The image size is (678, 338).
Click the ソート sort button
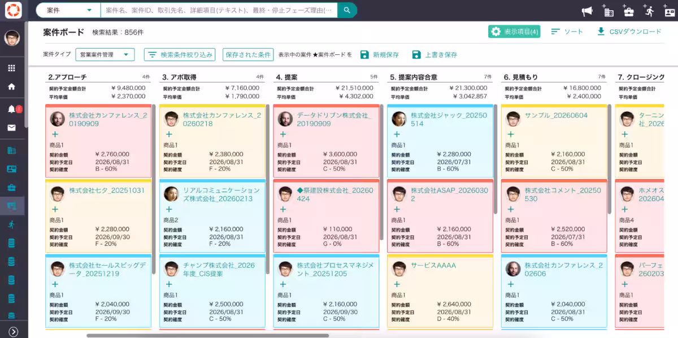click(567, 32)
